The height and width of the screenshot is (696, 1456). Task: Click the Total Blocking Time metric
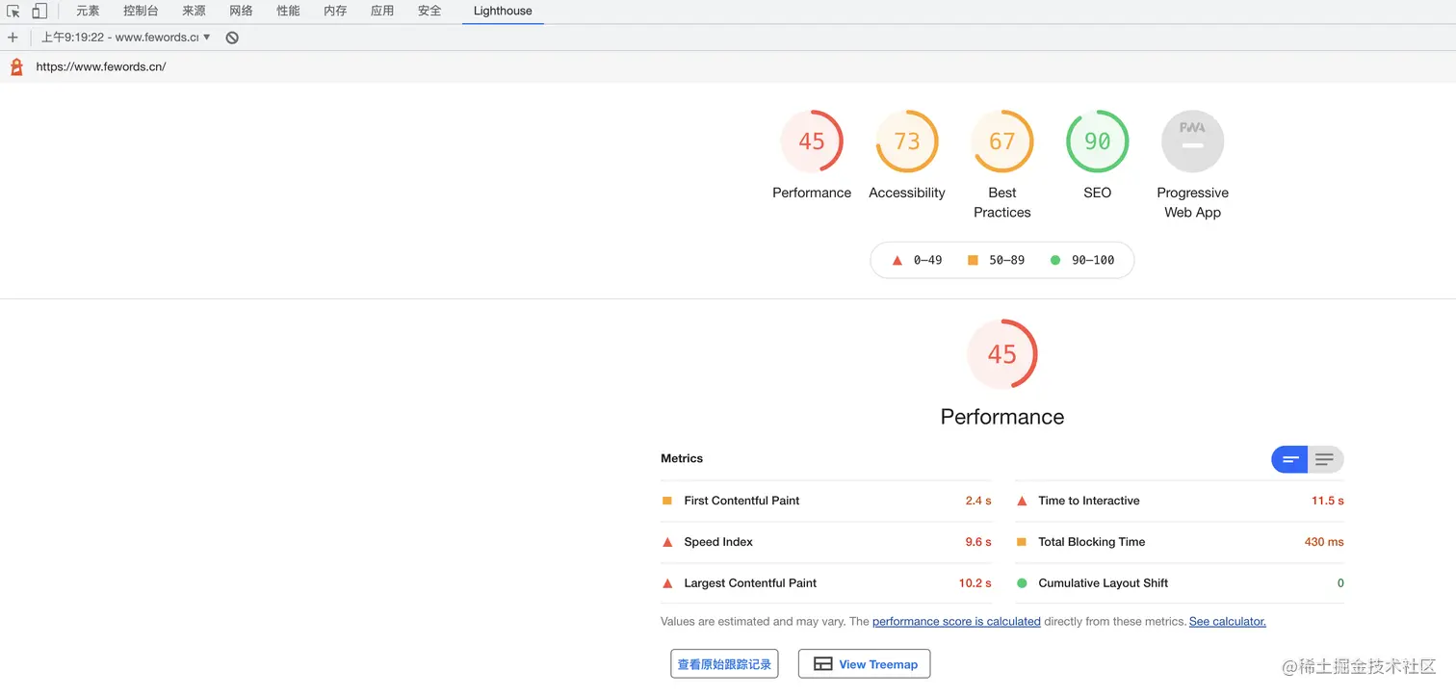[1180, 542]
